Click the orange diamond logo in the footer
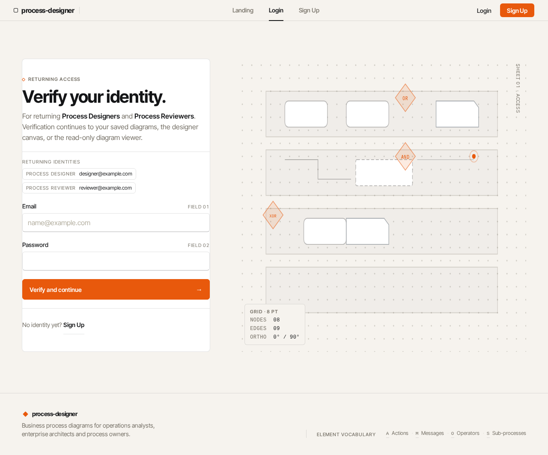The width and height of the screenshot is (548, 455). tap(25, 414)
